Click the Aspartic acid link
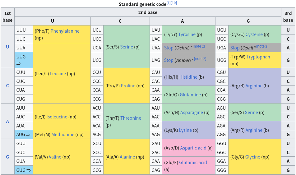 tap(193, 148)
